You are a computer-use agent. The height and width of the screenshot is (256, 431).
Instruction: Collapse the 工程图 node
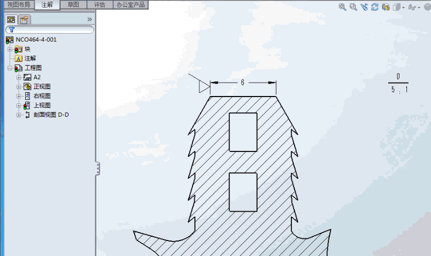10,68
